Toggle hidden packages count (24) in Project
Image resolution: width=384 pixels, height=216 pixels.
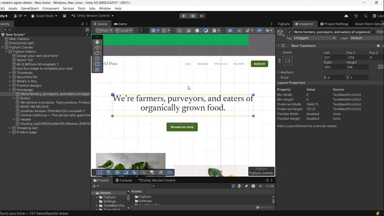270,186
